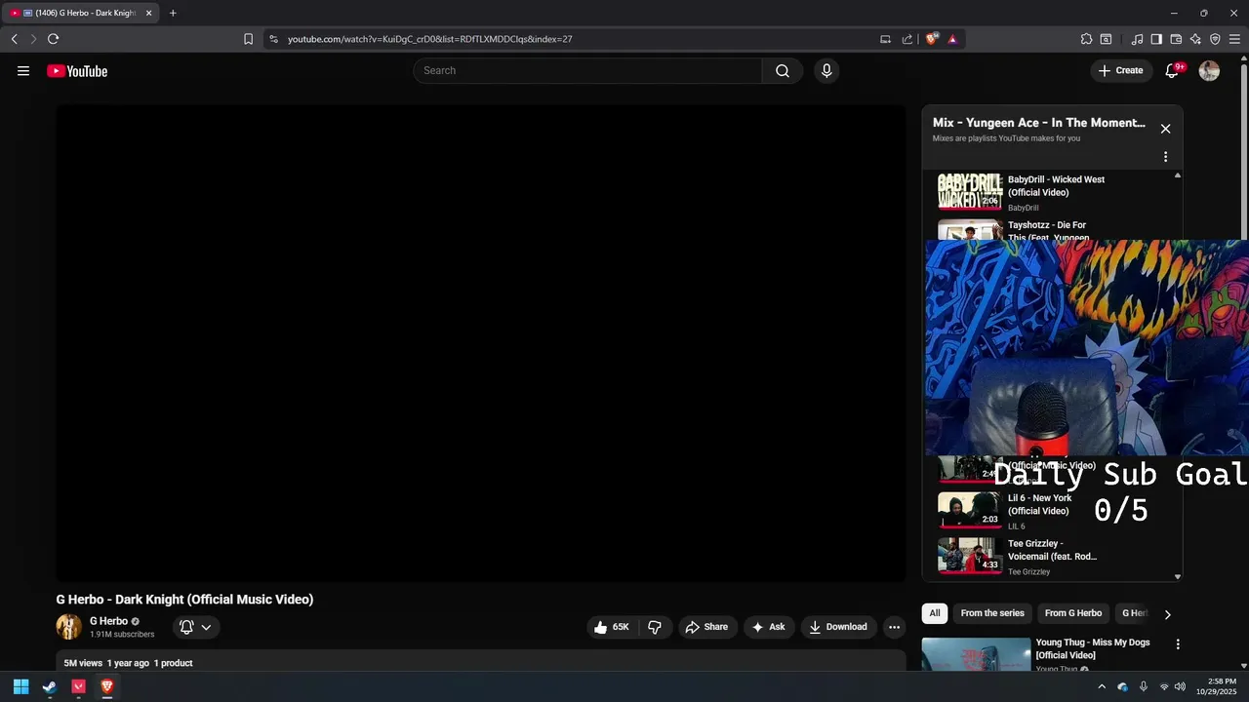
Task: Click the search magnifier button
Action: coord(783,70)
